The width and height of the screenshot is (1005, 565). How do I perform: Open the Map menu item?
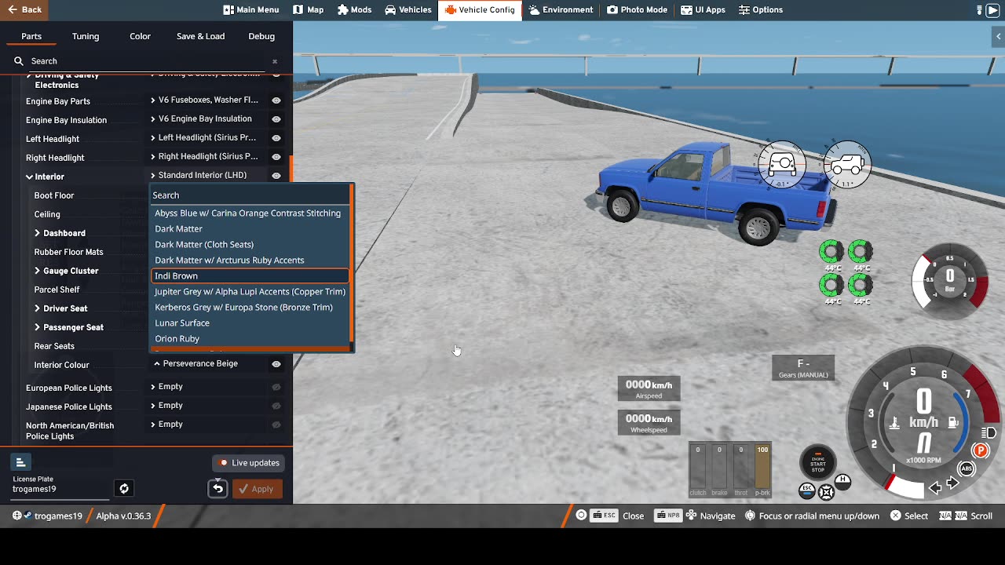pos(309,9)
